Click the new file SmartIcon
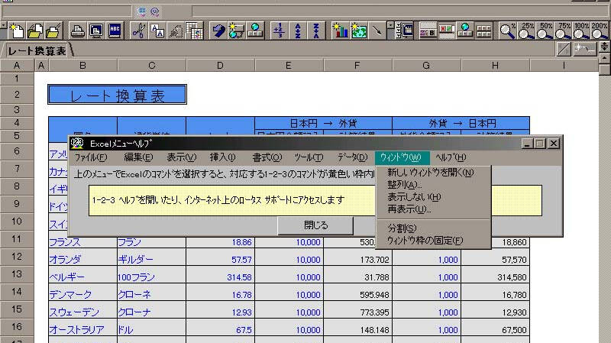 click(x=17, y=31)
